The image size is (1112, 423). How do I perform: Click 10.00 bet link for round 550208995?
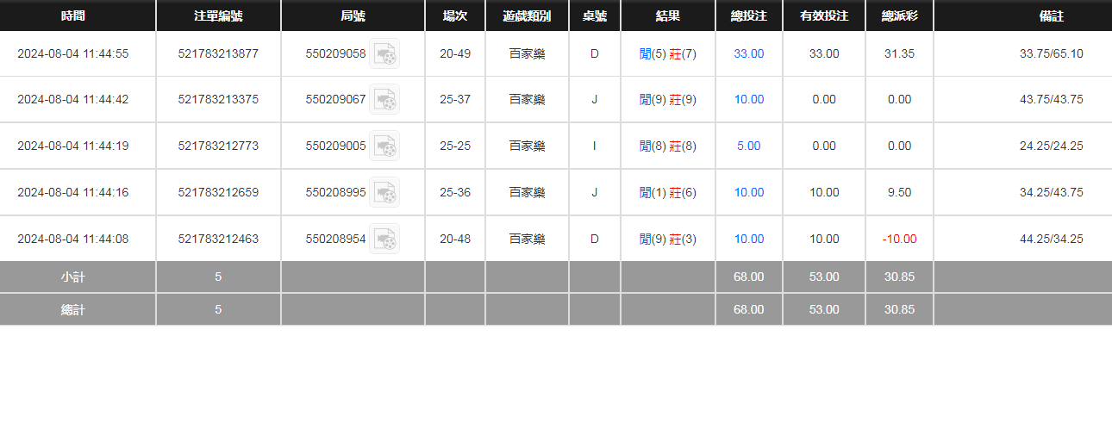748,193
